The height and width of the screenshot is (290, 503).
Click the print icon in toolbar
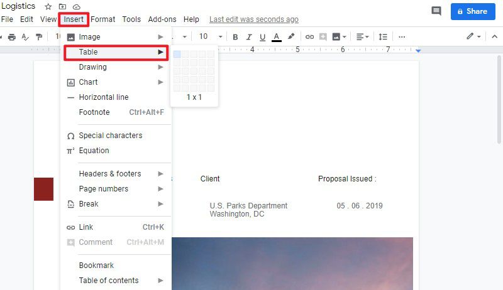coord(12,37)
